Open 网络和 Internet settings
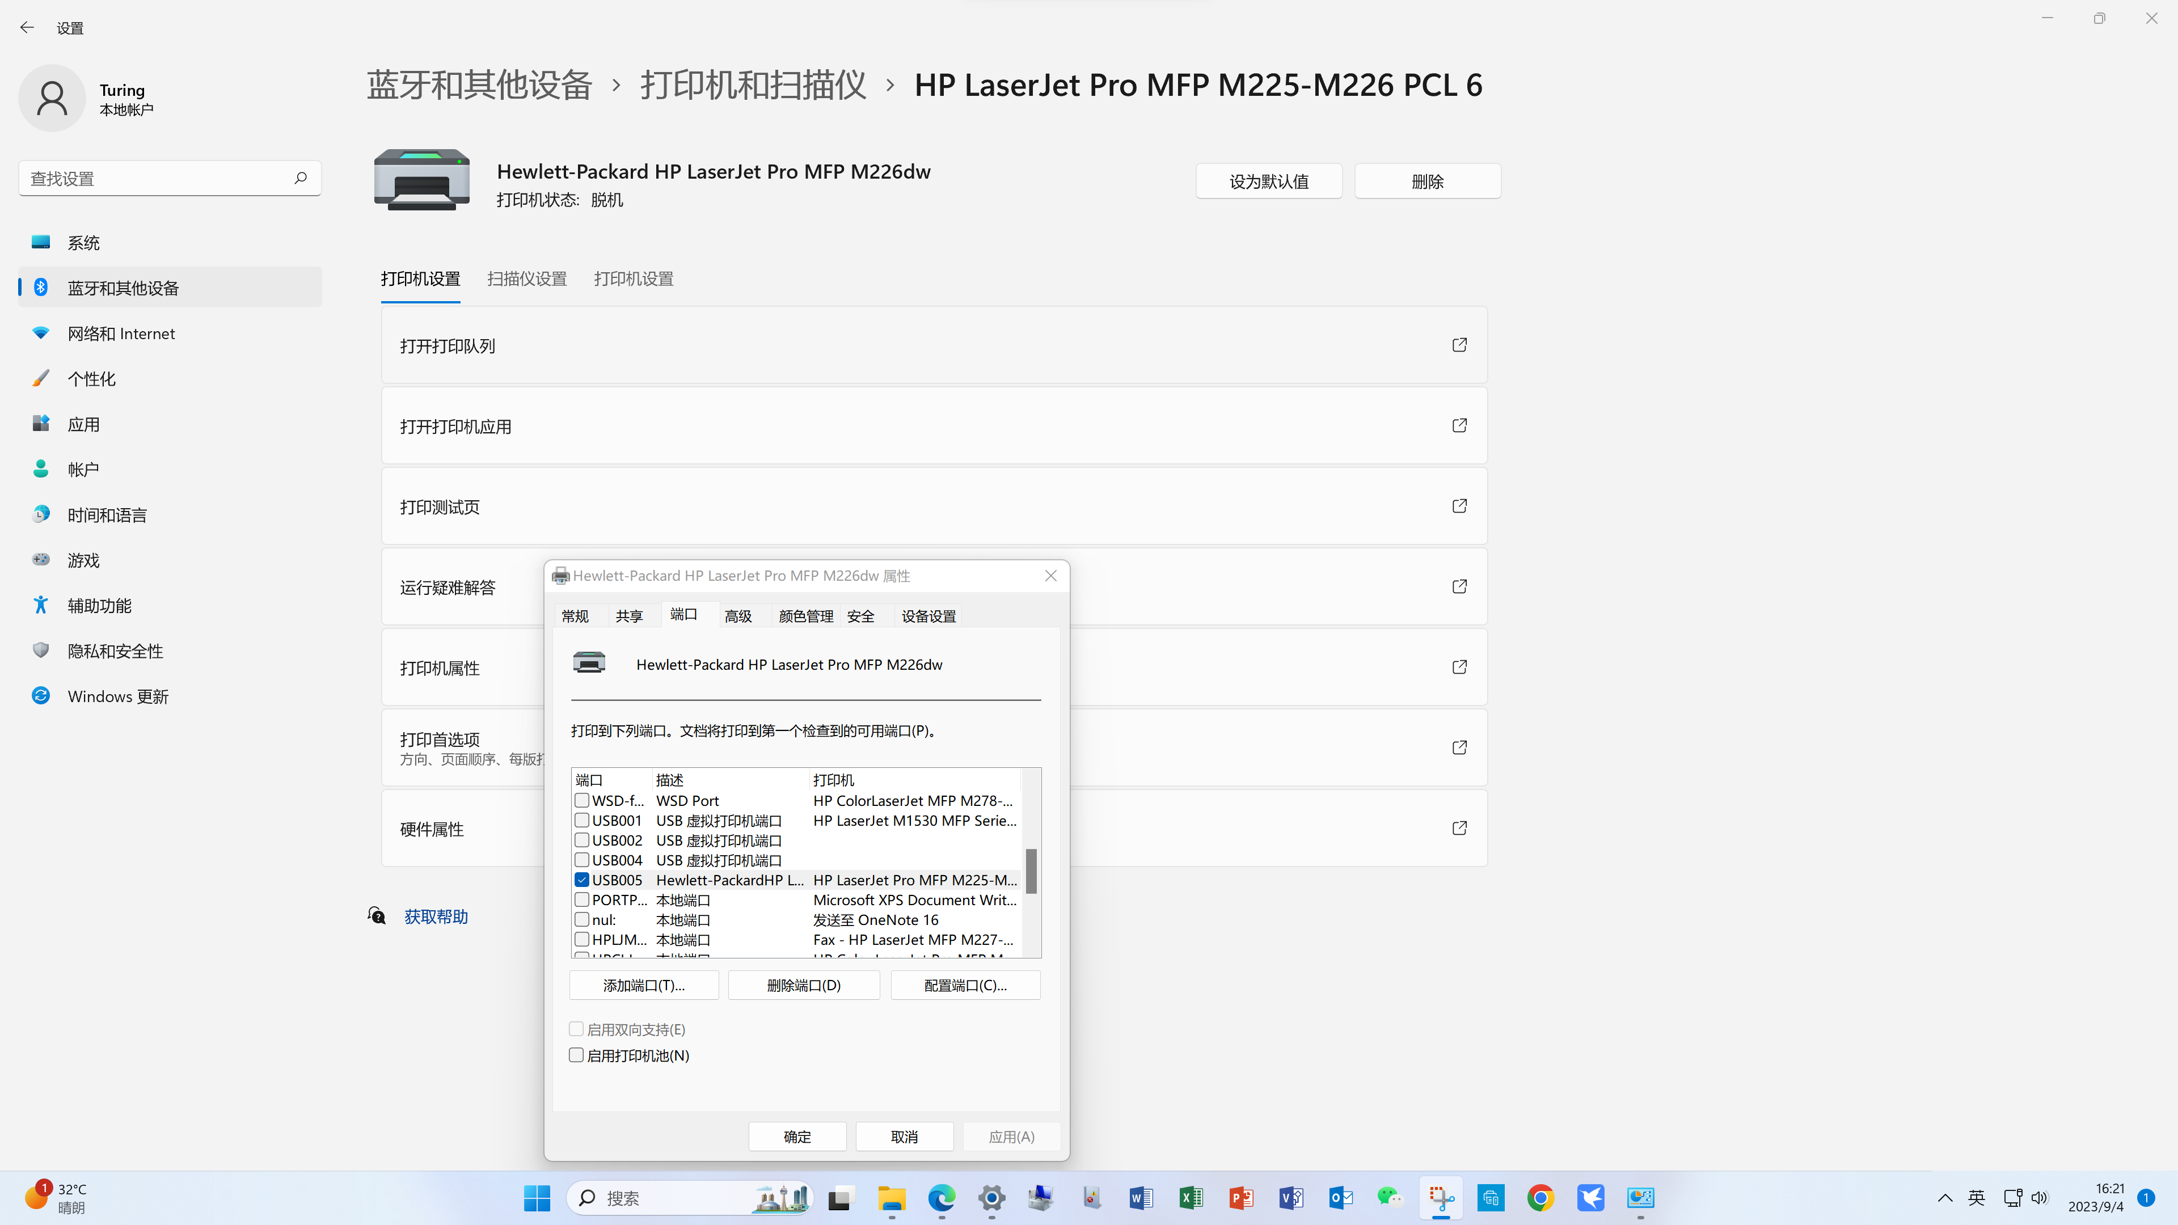 coord(121,332)
